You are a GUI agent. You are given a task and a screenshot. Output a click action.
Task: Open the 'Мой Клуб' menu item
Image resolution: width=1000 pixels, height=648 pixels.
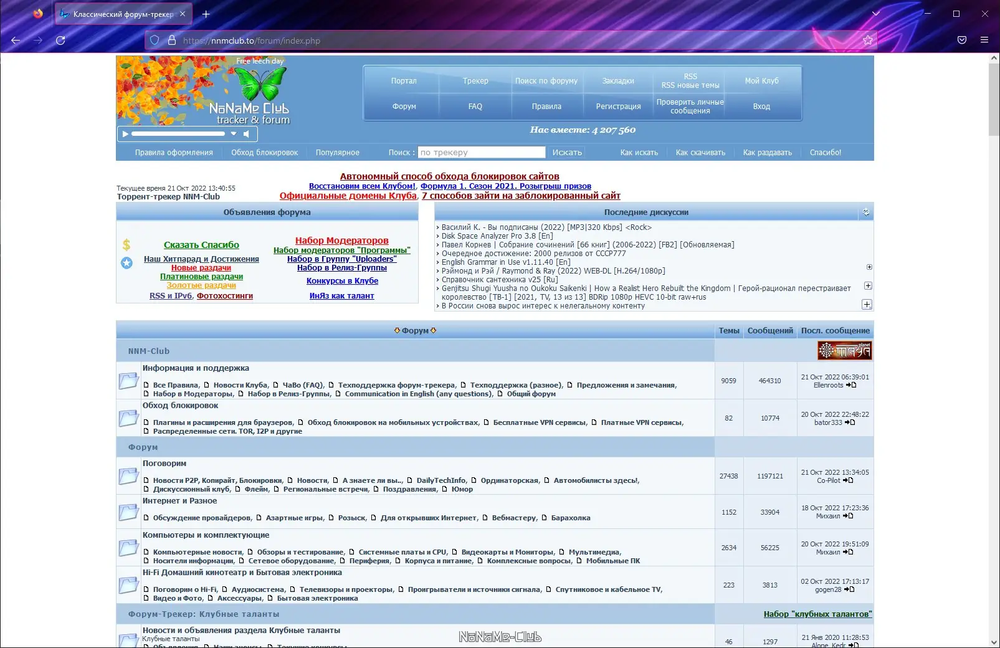[761, 81]
